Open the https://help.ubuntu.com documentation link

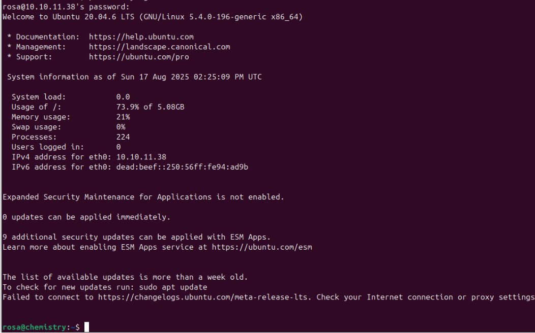[x=141, y=37]
